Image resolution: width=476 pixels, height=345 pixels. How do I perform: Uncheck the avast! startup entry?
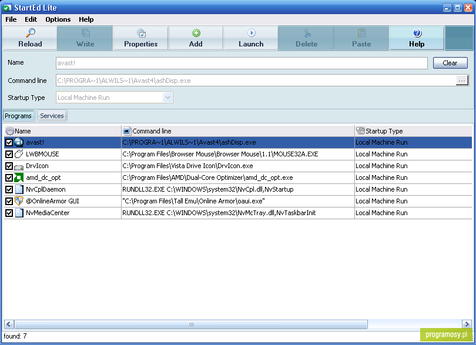click(x=9, y=142)
